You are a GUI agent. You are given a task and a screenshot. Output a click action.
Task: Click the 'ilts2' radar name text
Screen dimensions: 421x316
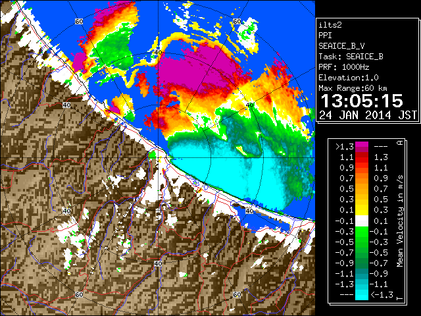click(330, 25)
